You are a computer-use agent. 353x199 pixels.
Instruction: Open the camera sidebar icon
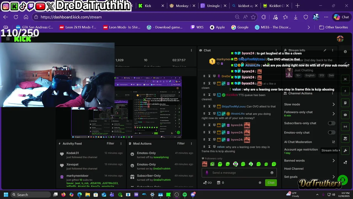[345, 138]
